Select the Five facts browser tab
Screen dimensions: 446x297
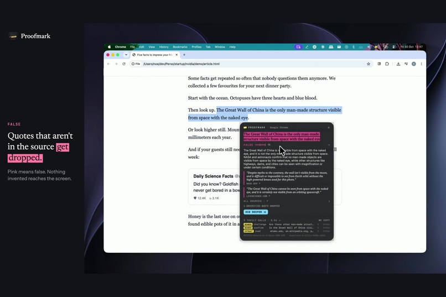tap(155, 55)
